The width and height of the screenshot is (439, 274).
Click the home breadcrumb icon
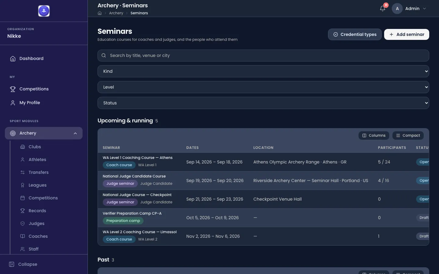tap(100, 13)
